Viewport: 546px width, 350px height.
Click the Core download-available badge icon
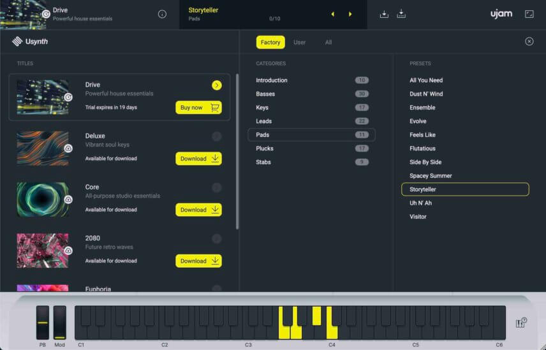coord(68,200)
